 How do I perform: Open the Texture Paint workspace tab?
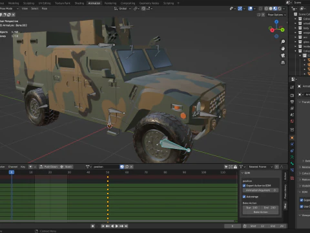(63, 3)
